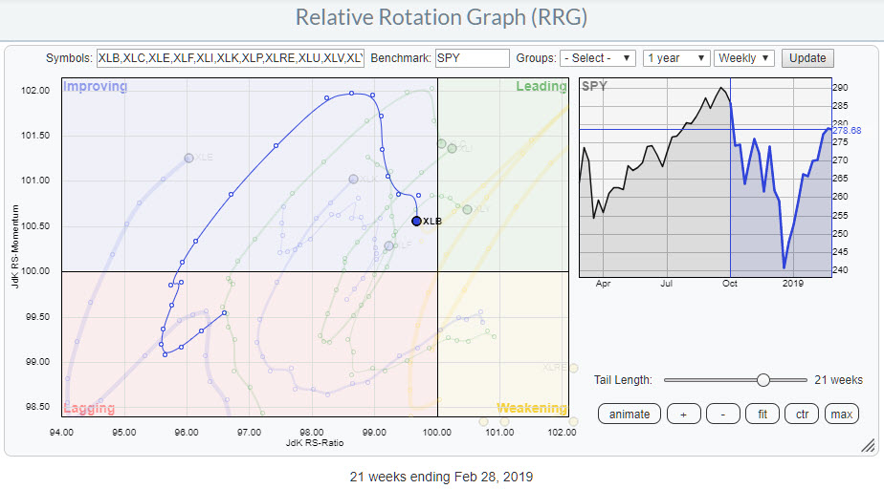Click the faded XLRE marker at right edge
Screen dimensions: 884x489
point(574,368)
